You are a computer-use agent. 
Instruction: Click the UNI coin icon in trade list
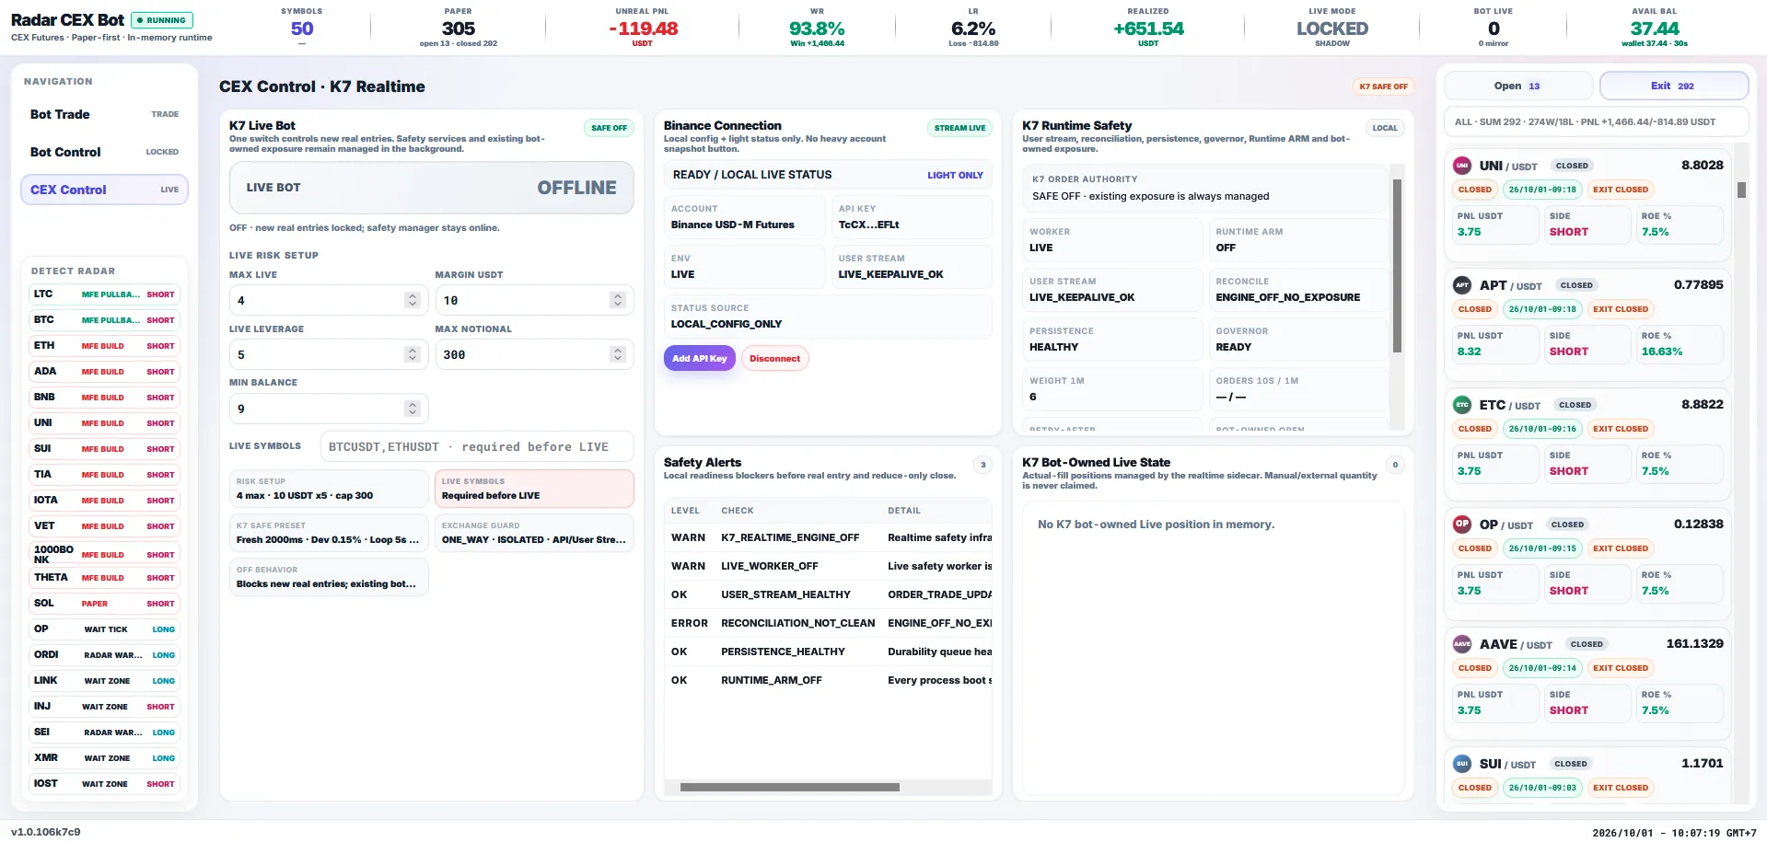[x=1462, y=166]
